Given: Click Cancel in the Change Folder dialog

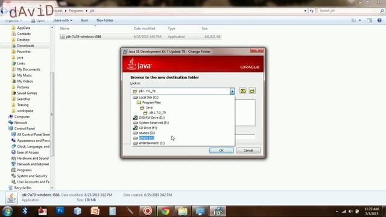Looking at the screenshot, I should (248, 150).
